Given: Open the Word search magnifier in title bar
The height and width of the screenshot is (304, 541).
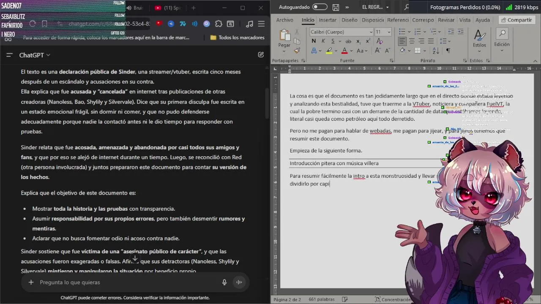Looking at the screenshot, I should coord(407,7).
